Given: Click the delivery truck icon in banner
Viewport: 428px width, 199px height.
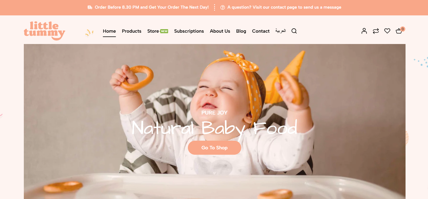Looking at the screenshot, I should pyautogui.click(x=90, y=7).
